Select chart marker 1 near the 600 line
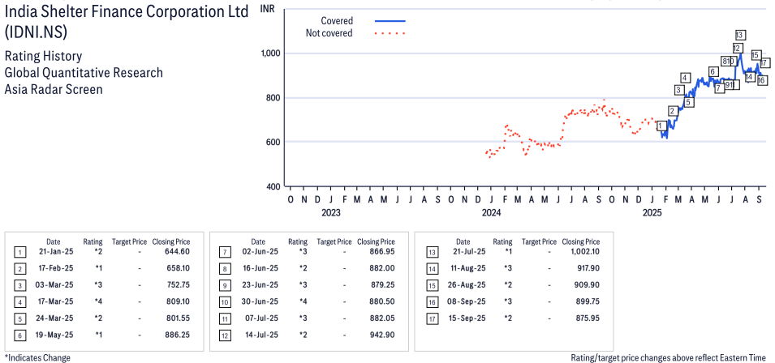The width and height of the screenshot is (775, 363). tap(661, 126)
